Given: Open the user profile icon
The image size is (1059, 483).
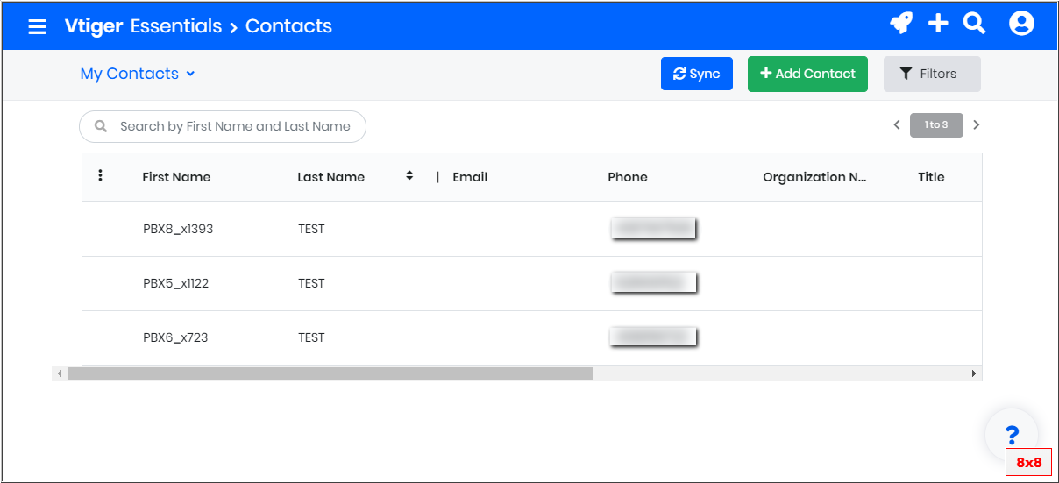Looking at the screenshot, I should coord(1021,24).
